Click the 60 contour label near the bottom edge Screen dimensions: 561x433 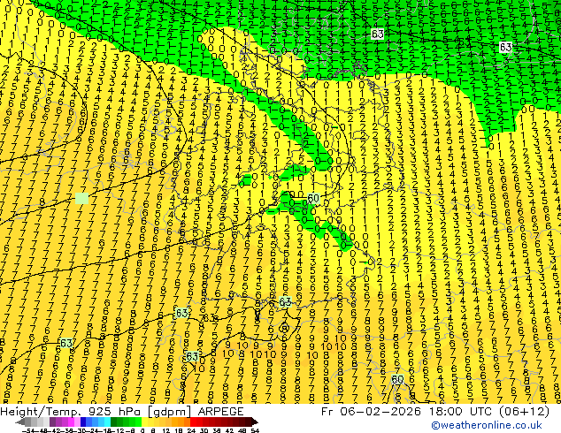pyautogui.click(x=397, y=379)
